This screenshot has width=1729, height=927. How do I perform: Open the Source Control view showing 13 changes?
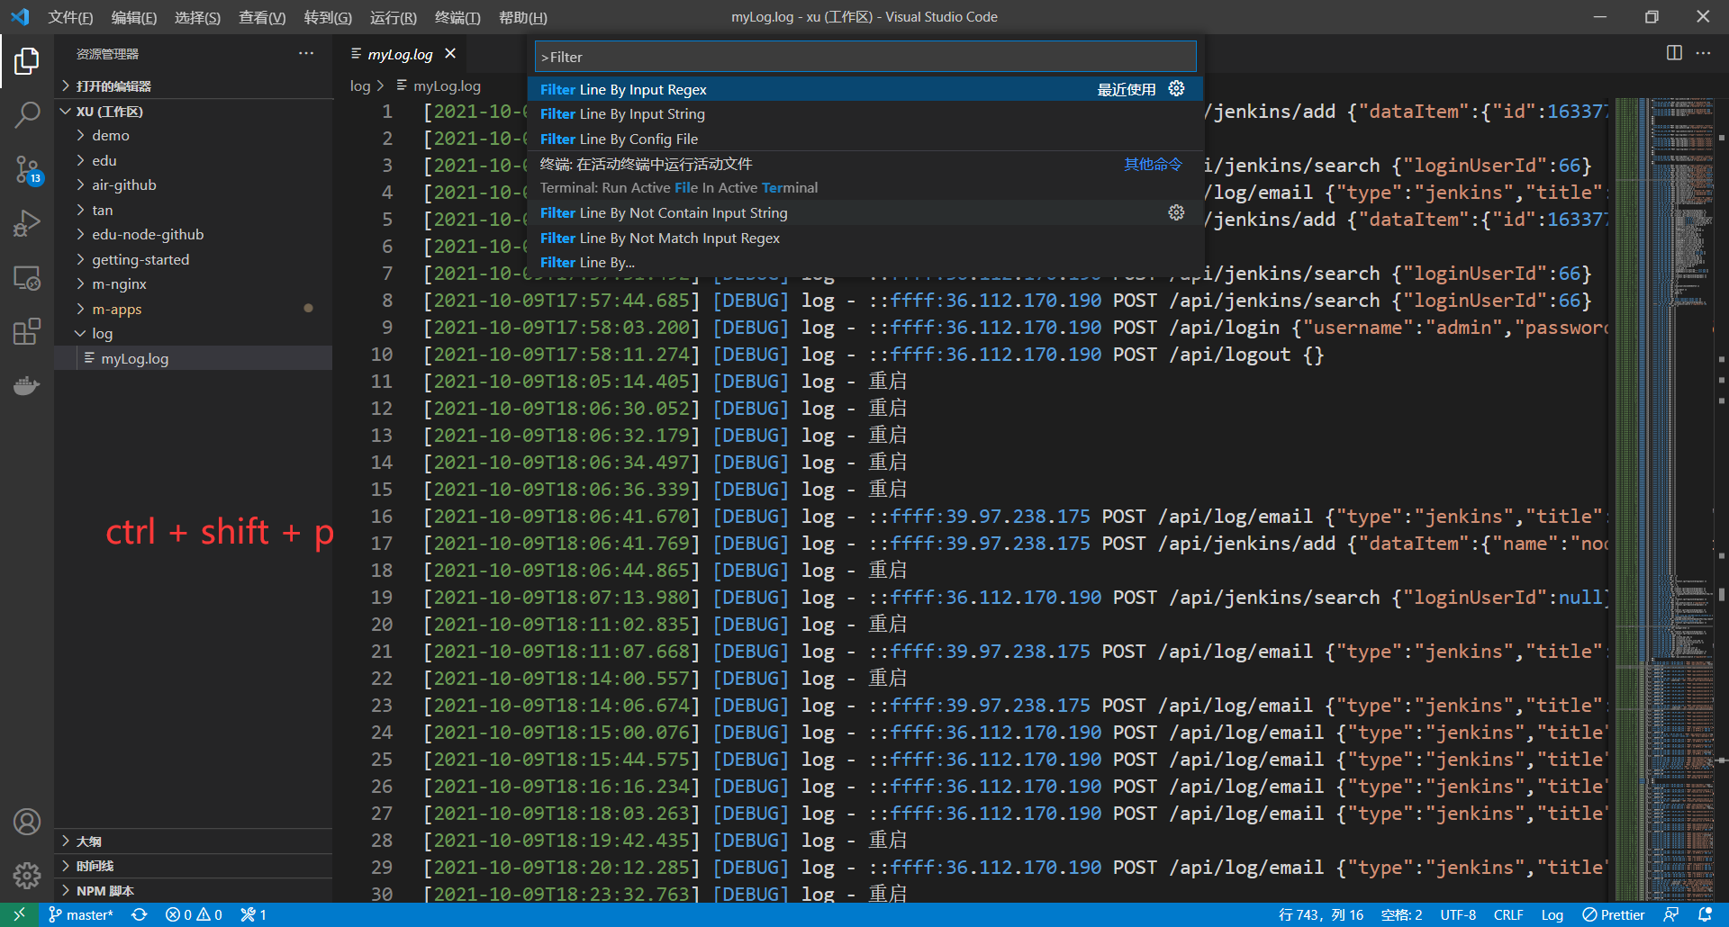click(x=27, y=170)
